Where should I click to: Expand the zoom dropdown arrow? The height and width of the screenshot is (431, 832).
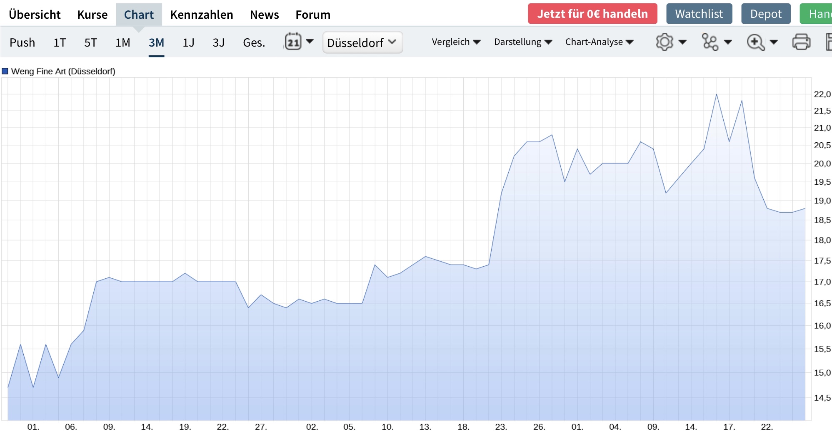coord(774,42)
